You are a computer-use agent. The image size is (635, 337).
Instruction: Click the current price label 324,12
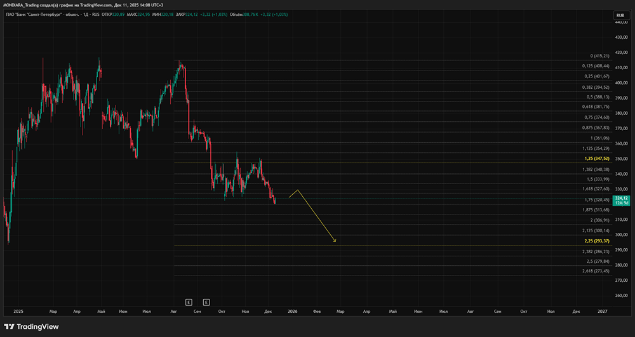coord(621,200)
